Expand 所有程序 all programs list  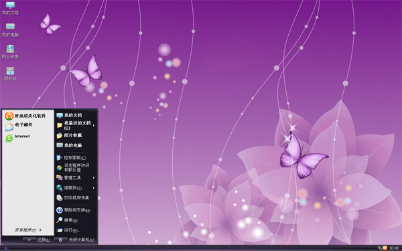click(x=27, y=230)
